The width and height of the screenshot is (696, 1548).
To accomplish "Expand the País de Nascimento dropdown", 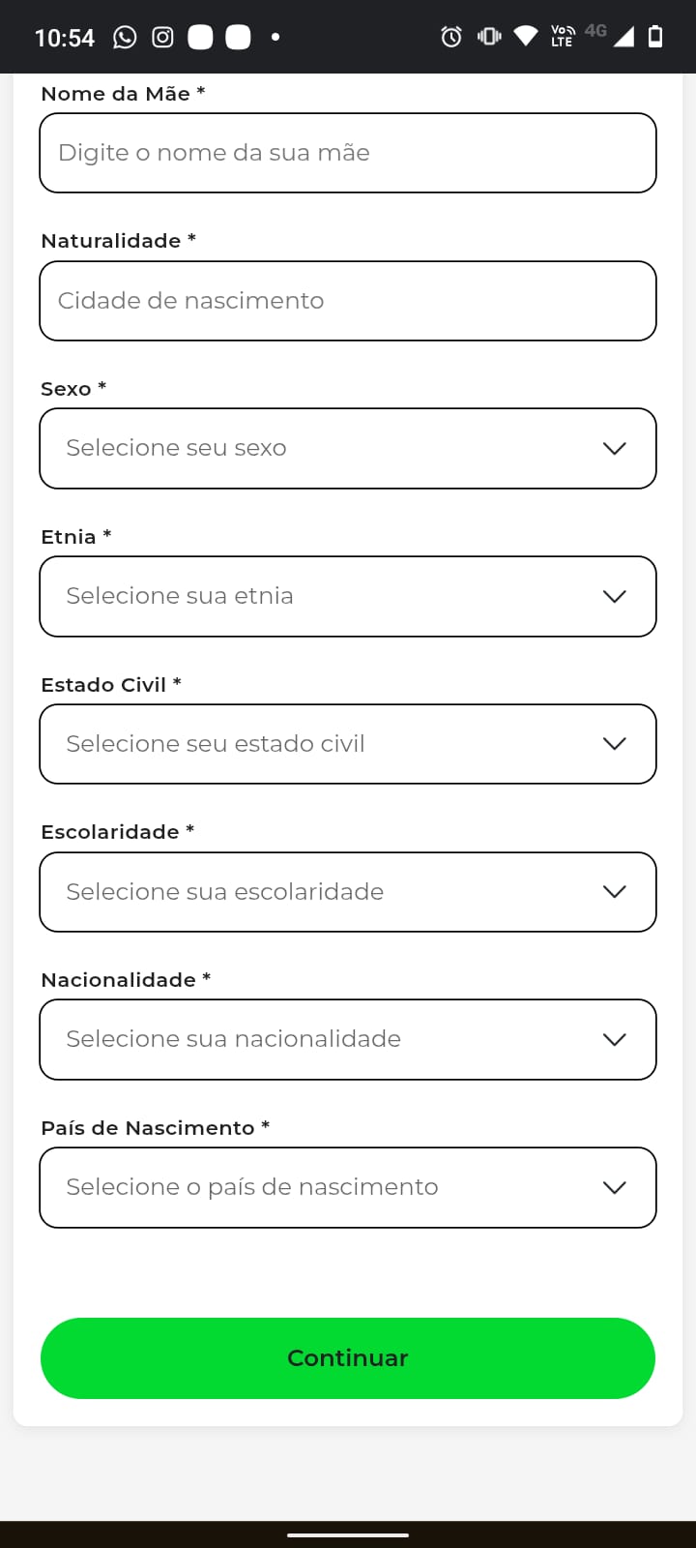I will point(348,1188).
